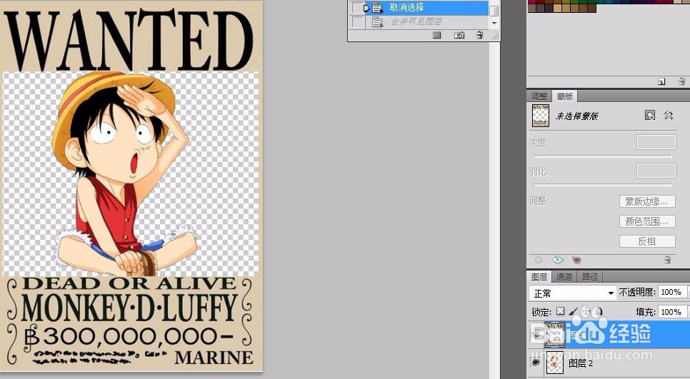Add a vector mask icon
This screenshot has width=690, height=379.
[669, 115]
